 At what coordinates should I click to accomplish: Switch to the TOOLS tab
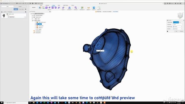coord(73,5)
